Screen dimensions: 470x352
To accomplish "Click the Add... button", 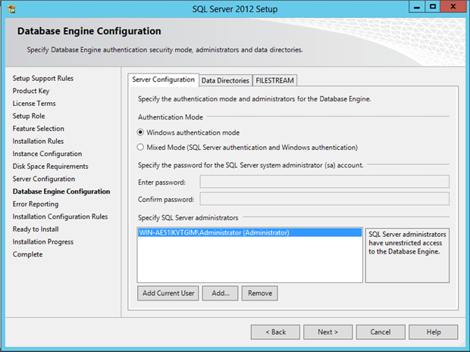I will click(221, 293).
